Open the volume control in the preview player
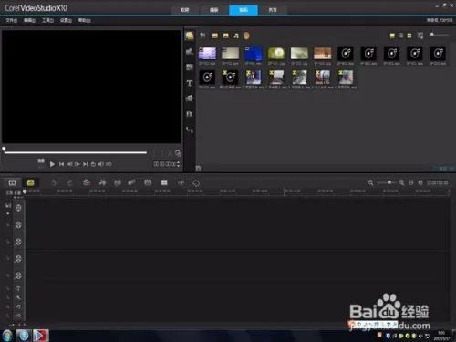Image resolution: width=456 pixels, height=342 pixels. 100,164
